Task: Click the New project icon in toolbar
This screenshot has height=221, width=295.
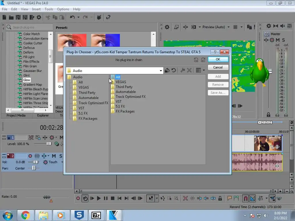Action: 4,18
